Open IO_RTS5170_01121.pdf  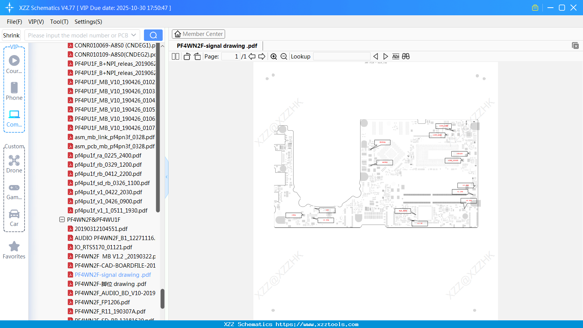100,247
